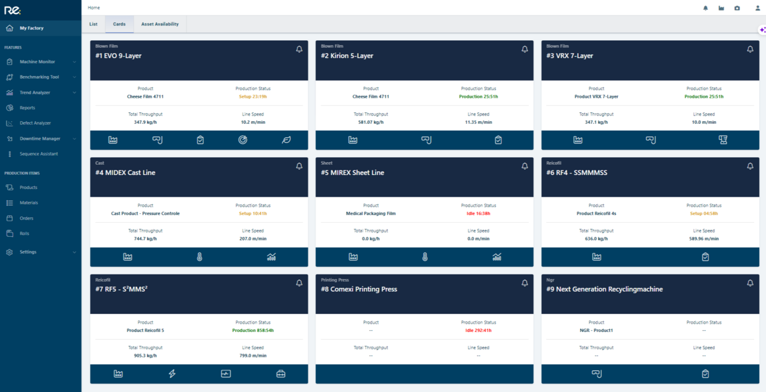This screenshot has height=392, width=766.
Task: Click the goggles icon on #9 Next Generation Recyclingmachine card
Action: (596, 373)
